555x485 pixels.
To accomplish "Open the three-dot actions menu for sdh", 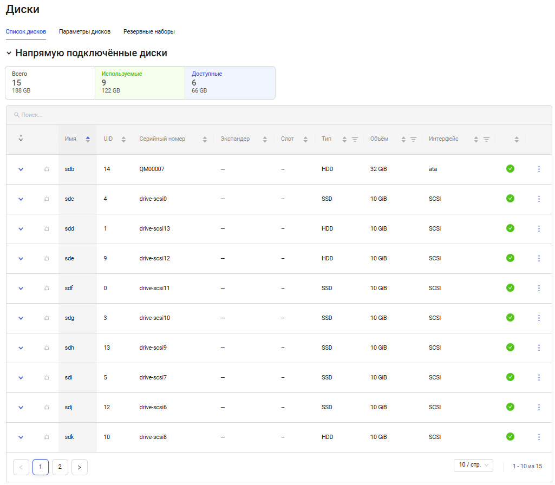I will pyautogui.click(x=539, y=348).
